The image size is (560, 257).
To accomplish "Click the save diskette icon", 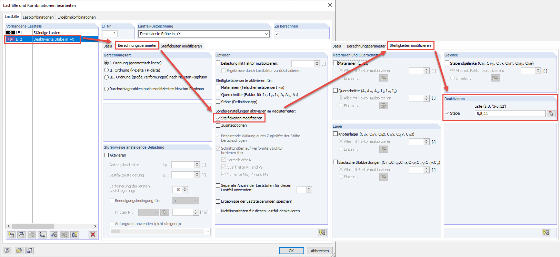I will (x=29, y=250).
